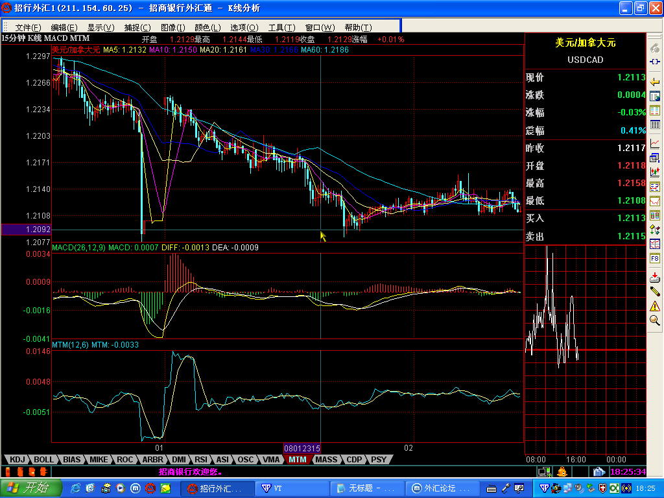Open the 图像(I) menu
Viewport: 664px width, 498px height.
coord(172,27)
